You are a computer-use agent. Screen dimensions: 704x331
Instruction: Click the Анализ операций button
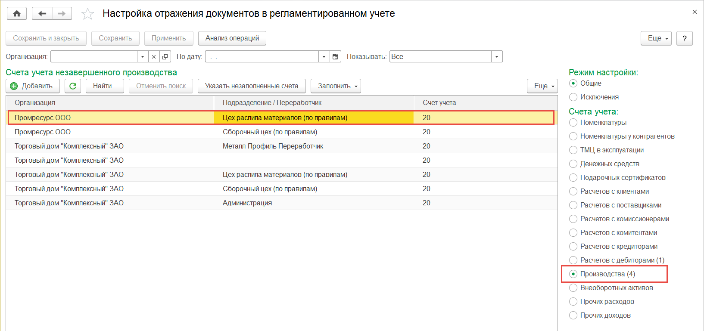pos(232,38)
